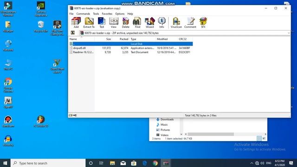Switch Explorer to details view icon
This screenshot has width=297, height=167.
click(259, 138)
